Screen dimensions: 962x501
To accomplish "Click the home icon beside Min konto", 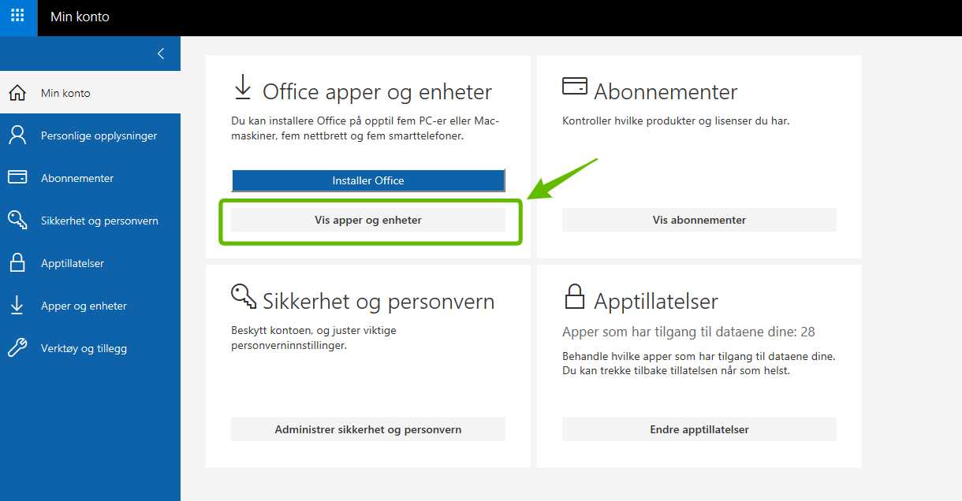I will coord(17,93).
